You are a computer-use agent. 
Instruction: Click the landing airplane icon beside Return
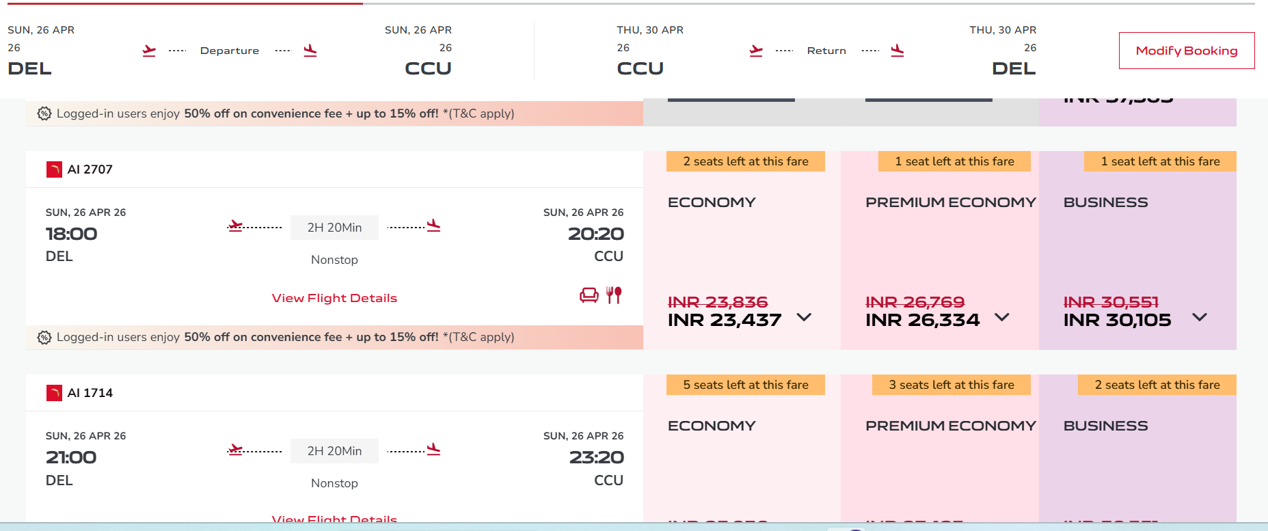898,50
